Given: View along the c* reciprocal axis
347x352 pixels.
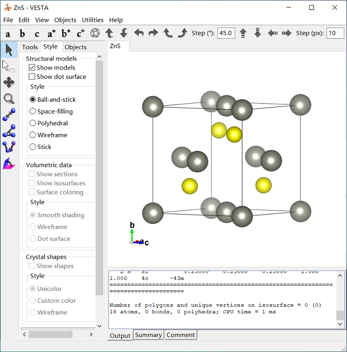Looking at the screenshot, I should [80, 34].
